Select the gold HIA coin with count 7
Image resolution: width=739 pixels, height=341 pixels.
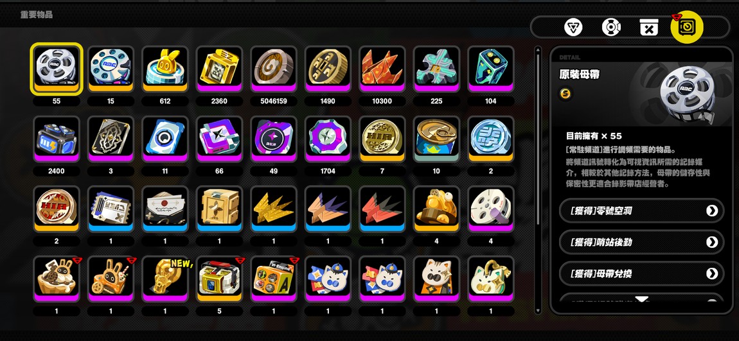pyautogui.click(x=382, y=139)
